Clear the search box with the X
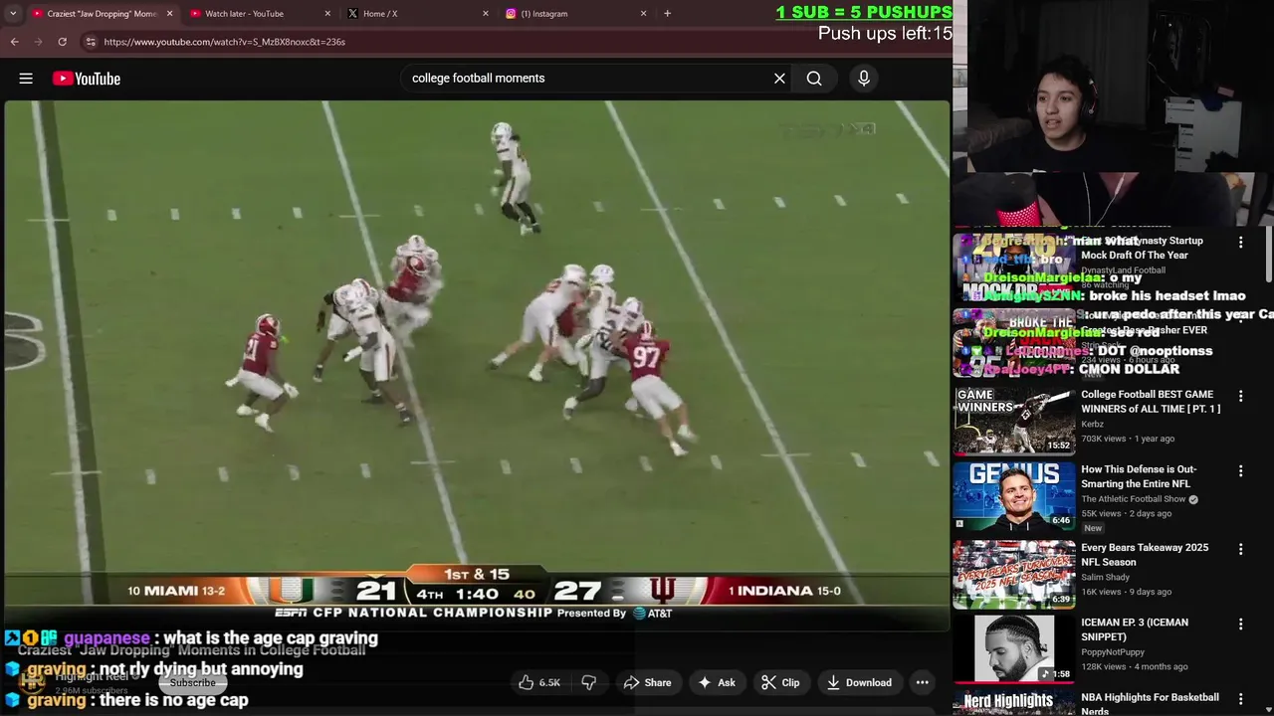 pos(779,79)
